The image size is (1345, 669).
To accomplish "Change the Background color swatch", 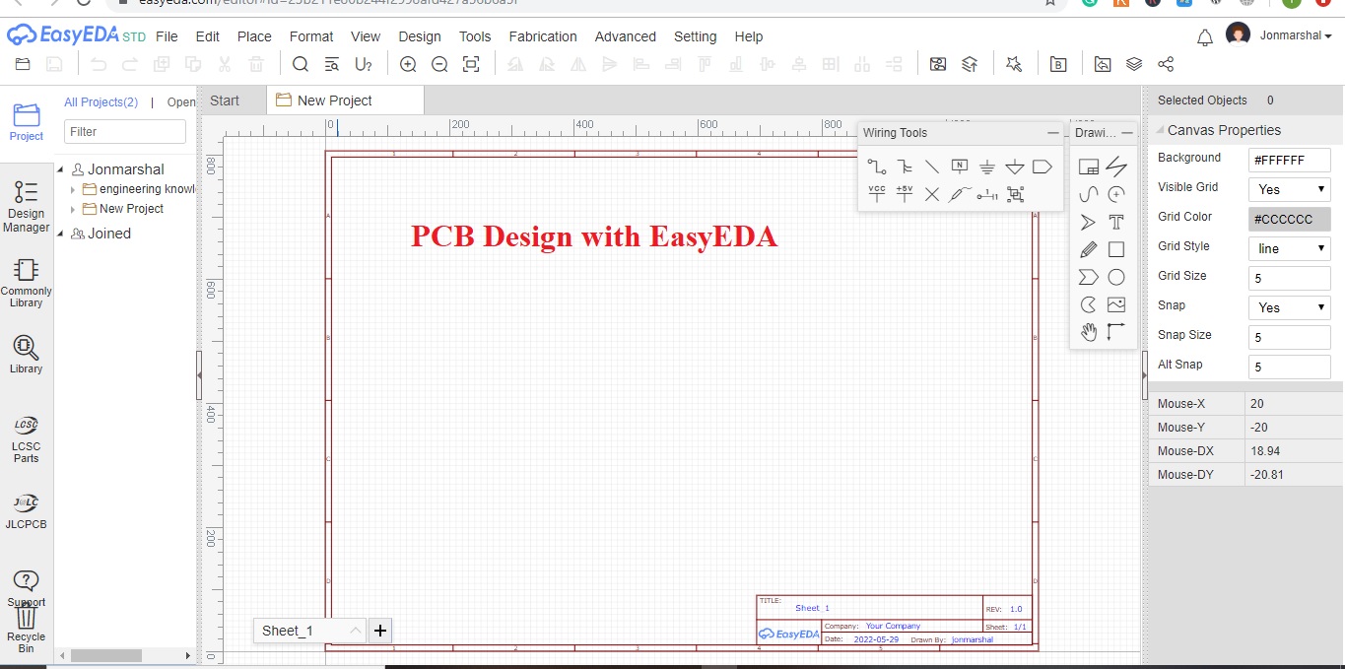I will [1289, 159].
